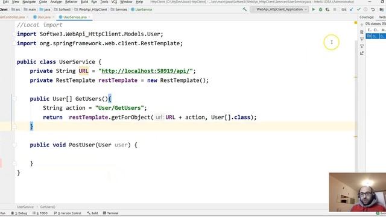Commit changes with Git green checkmark
The image size is (386, 217).
[359, 10]
